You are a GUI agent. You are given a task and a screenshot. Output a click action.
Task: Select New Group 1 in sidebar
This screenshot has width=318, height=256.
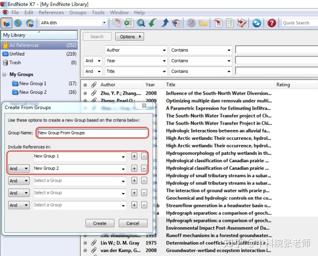click(x=44, y=83)
